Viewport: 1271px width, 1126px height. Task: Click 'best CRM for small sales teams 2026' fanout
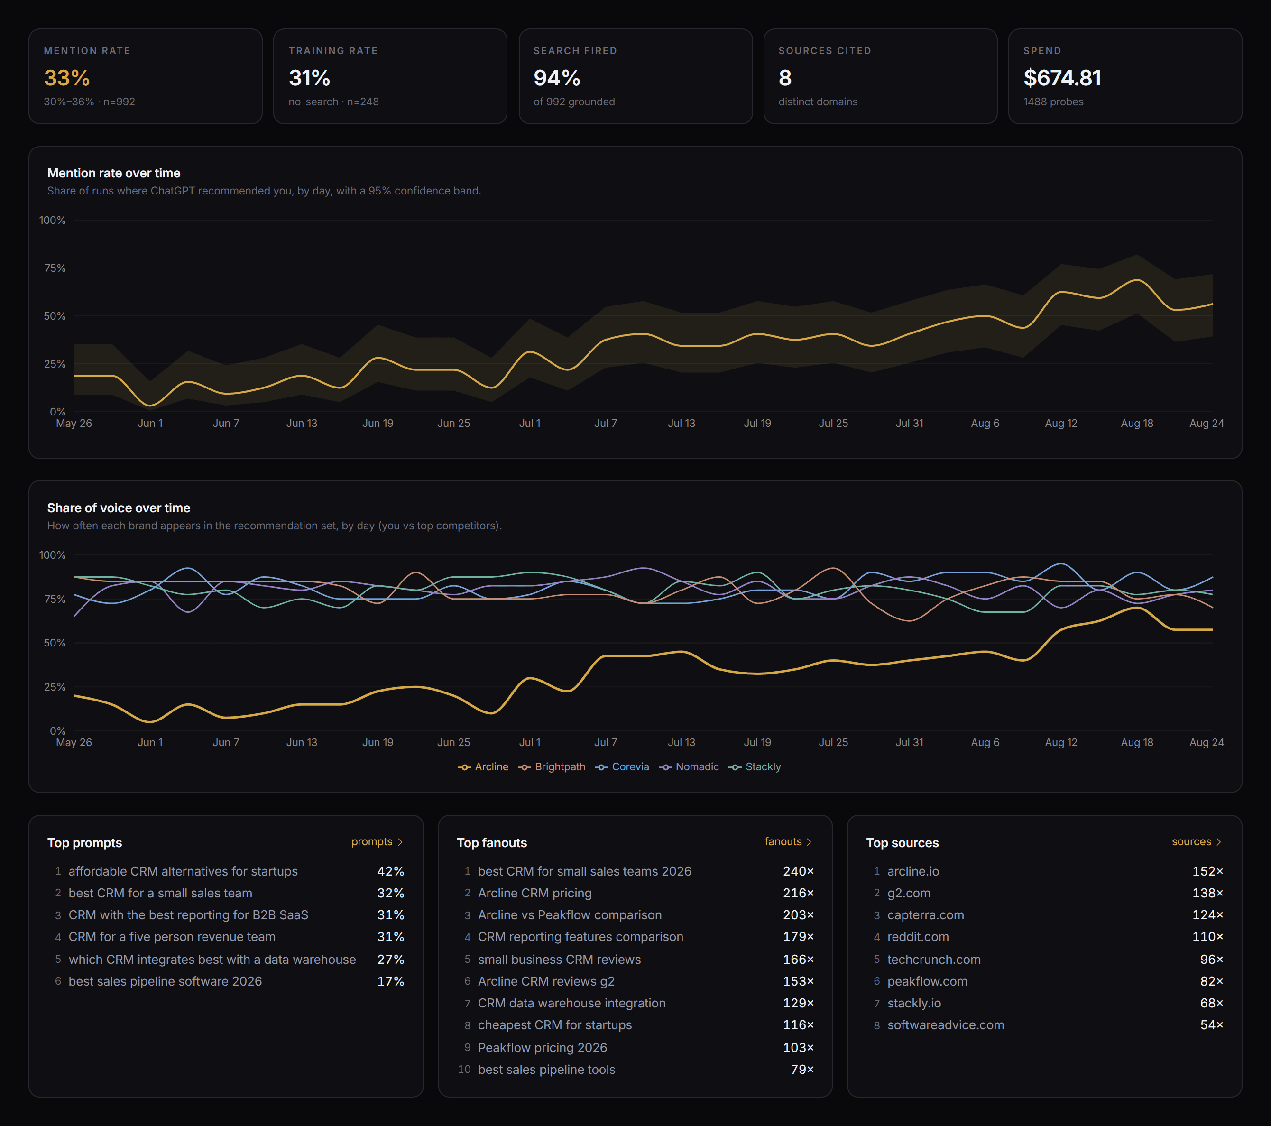(x=584, y=871)
